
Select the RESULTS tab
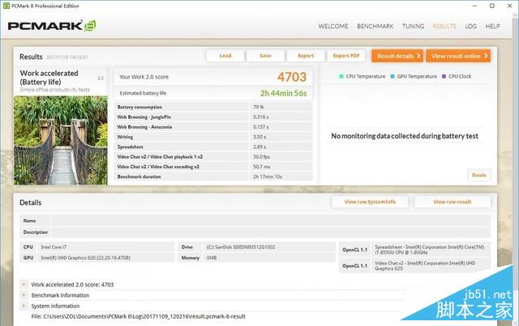click(x=444, y=26)
